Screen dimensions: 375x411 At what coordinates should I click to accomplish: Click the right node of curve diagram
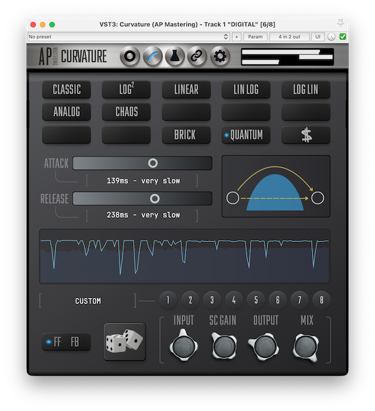coord(317,198)
